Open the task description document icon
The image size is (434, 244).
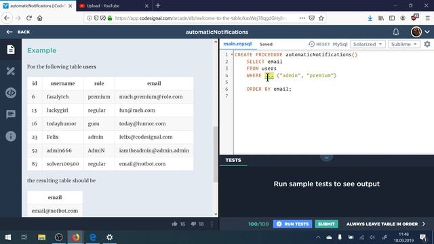click(x=11, y=49)
